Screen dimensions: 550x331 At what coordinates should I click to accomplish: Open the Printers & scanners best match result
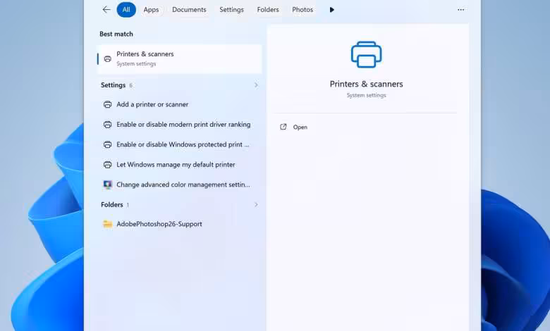click(x=179, y=59)
